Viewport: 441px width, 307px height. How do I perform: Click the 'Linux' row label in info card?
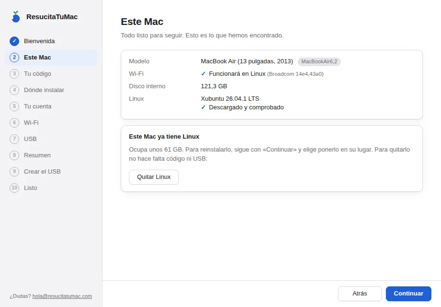point(137,99)
